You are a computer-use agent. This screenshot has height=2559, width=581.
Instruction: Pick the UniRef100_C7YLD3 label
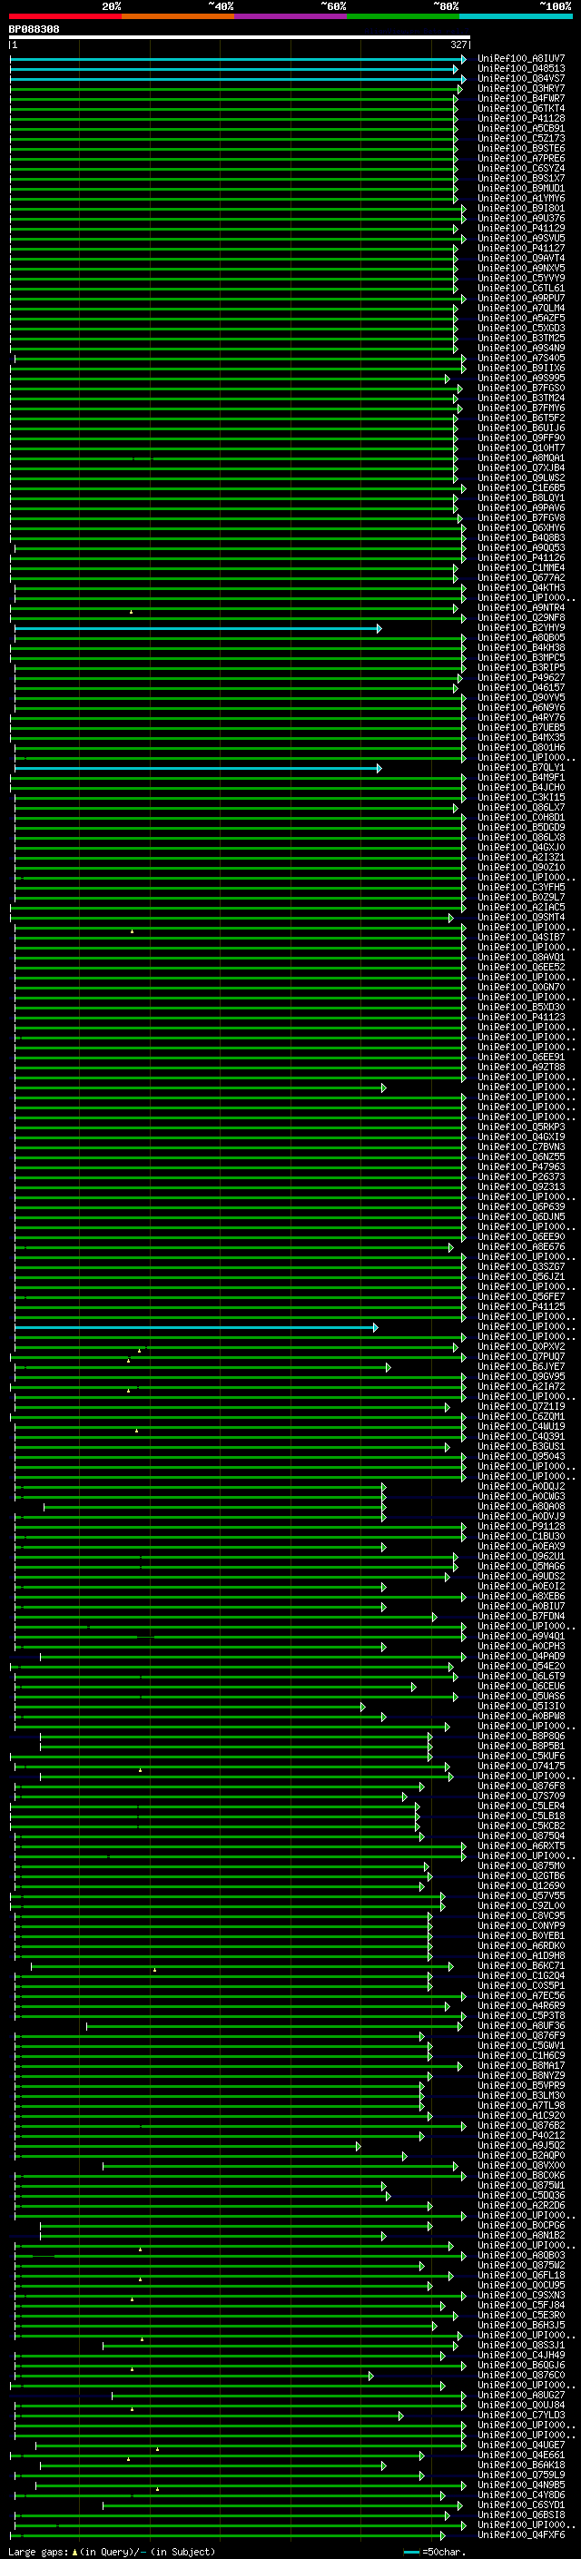[x=521, y=2415]
